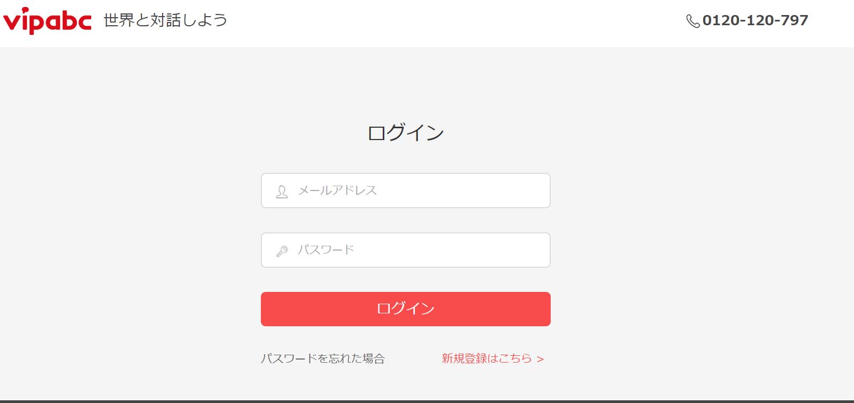Click the user silhouette icon in email field
This screenshot has height=403, width=854.
pyautogui.click(x=282, y=192)
